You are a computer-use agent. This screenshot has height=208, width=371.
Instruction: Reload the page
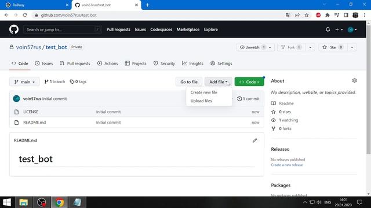click(25, 15)
